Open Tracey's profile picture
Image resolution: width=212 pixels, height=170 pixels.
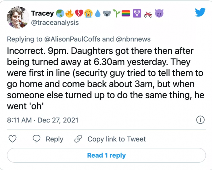click(18, 18)
